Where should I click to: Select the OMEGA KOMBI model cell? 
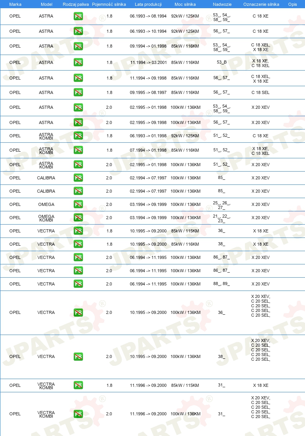click(x=46, y=218)
